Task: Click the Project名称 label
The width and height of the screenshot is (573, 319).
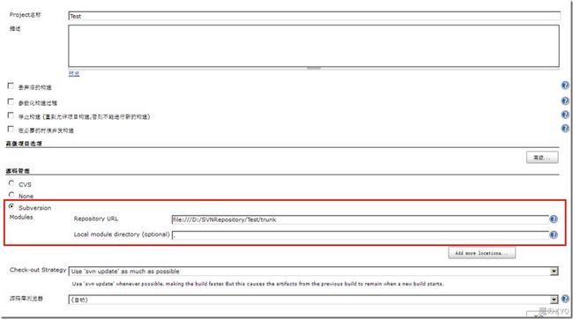Action: [x=26, y=15]
